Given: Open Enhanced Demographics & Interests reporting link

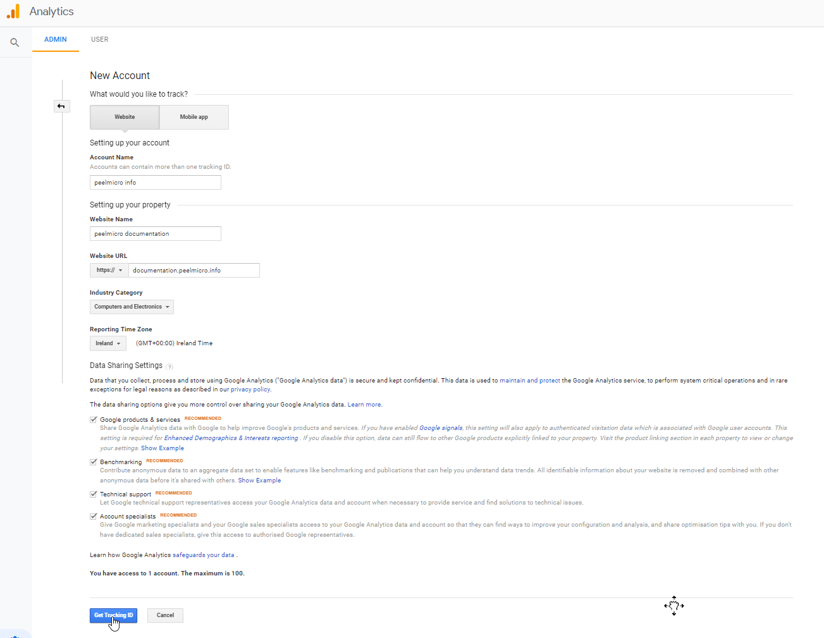Looking at the screenshot, I should (231, 438).
